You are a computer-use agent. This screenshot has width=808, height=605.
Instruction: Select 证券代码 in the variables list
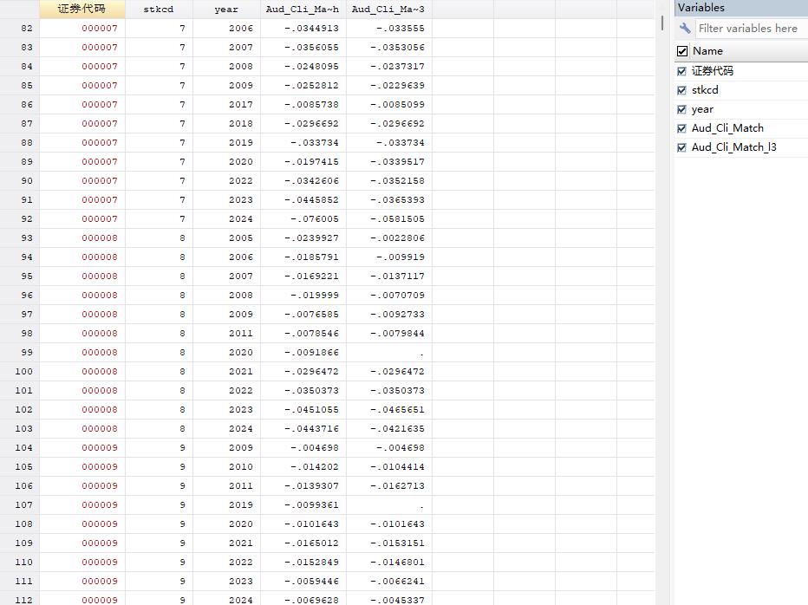(712, 71)
